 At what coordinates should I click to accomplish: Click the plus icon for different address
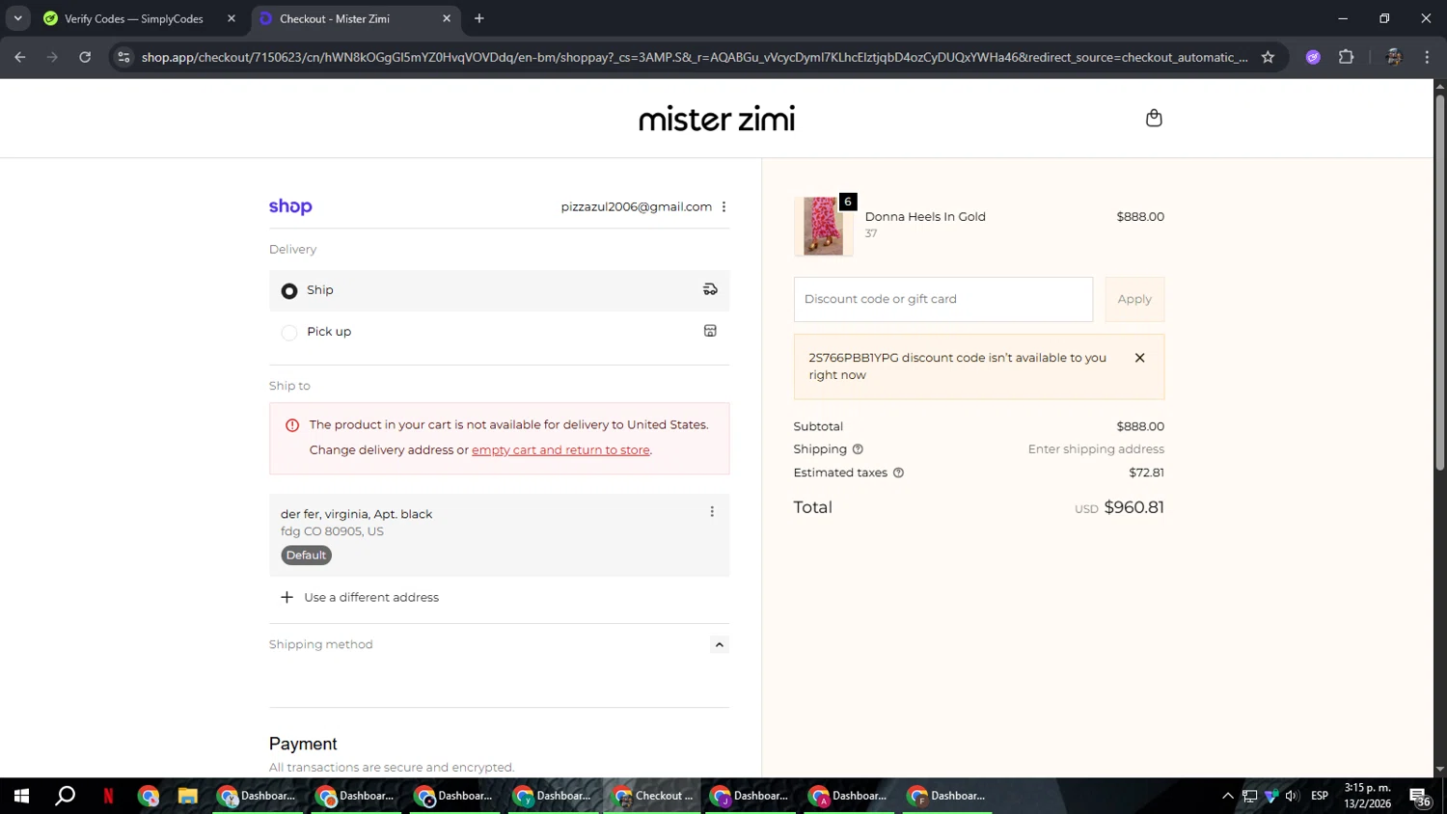287,597
